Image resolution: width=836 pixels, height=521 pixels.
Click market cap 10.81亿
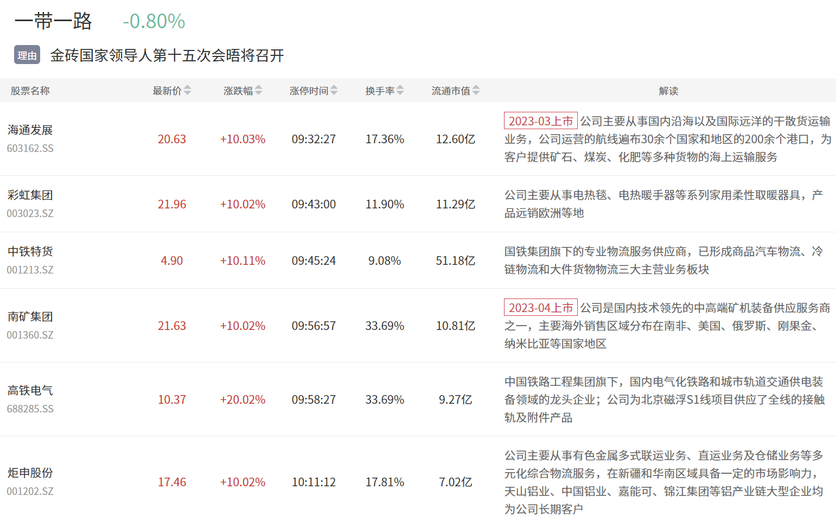pyautogui.click(x=456, y=326)
